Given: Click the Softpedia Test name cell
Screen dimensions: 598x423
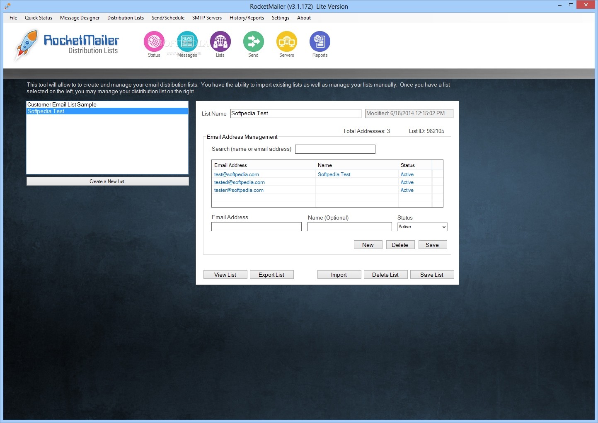Looking at the screenshot, I should pyautogui.click(x=334, y=174).
